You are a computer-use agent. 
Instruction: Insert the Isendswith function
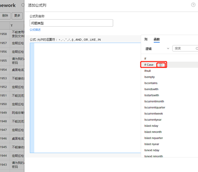[x=151, y=89]
